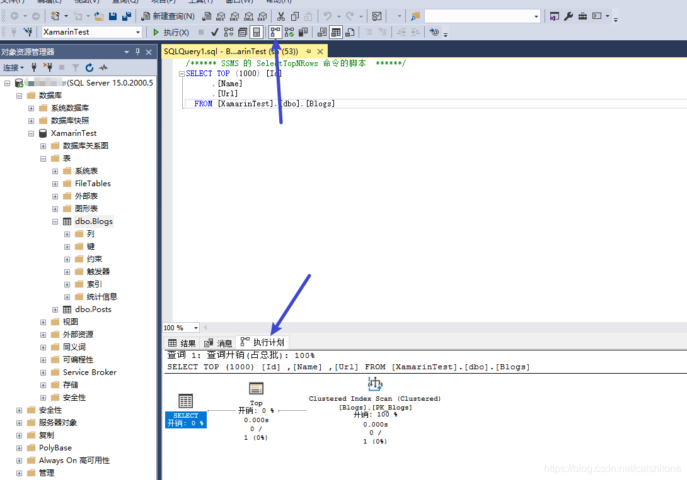The height and width of the screenshot is (480, 687).
Task: Click the Save file icon
Action: click(x=113, y=16)
